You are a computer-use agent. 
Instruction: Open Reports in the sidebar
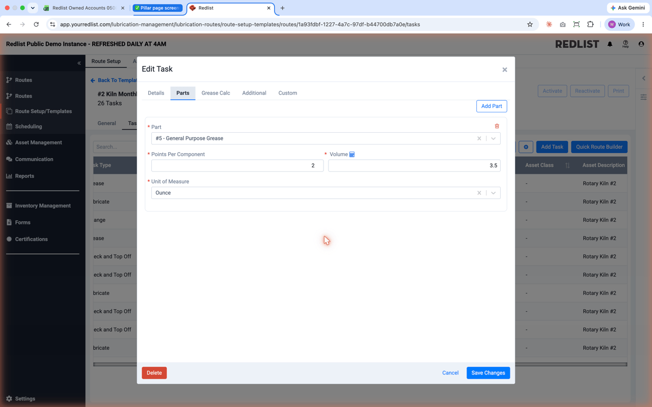[x=24, y=176]
